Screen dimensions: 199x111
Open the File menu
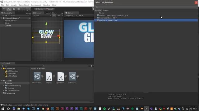point(2,5)
